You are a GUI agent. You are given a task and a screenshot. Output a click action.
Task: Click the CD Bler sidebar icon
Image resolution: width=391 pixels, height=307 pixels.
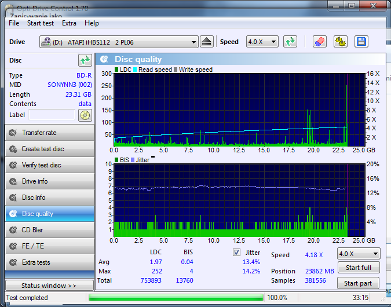[13, 230]
